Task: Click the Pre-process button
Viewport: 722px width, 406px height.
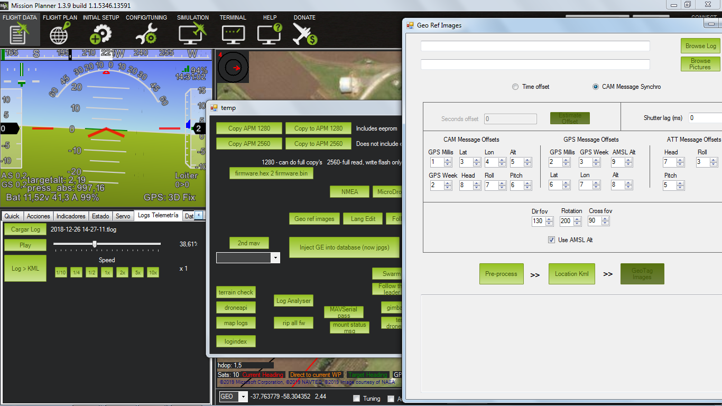Action: point(502,274)
